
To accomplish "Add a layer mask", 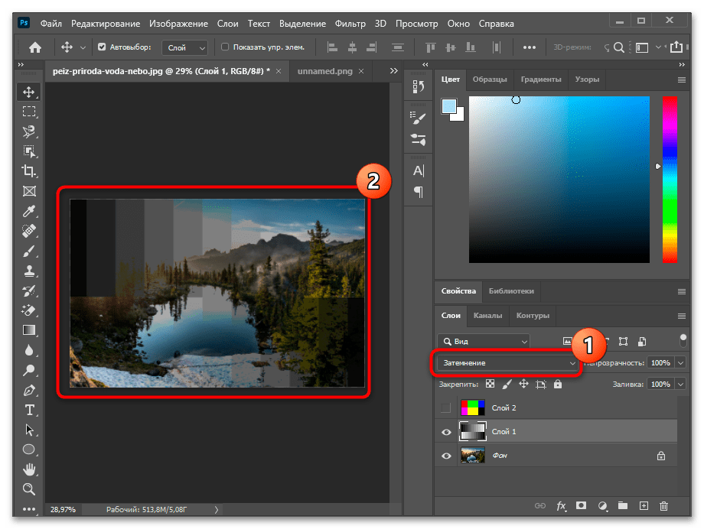I will (x=582, y=505).
